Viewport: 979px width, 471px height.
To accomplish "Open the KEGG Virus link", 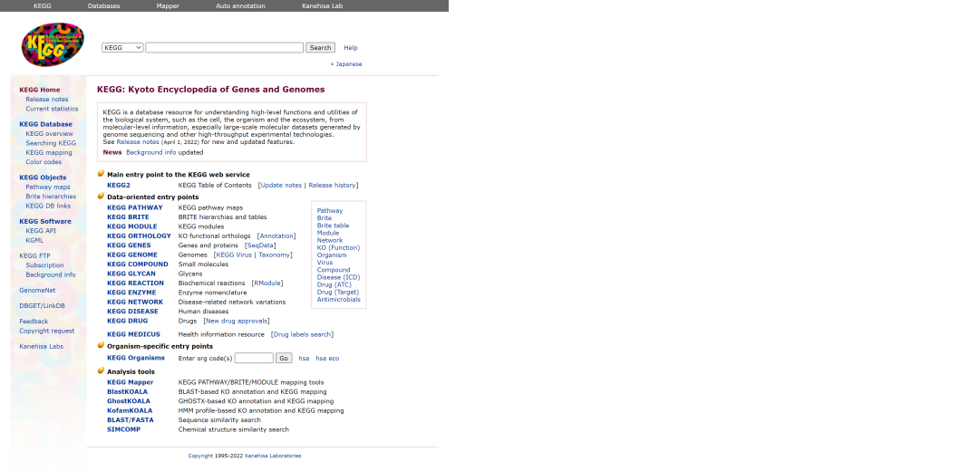I will pos(234,255).
